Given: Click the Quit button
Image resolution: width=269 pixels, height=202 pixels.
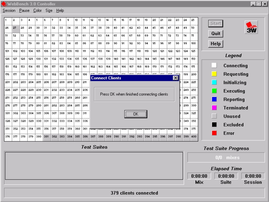Looking at the screenshot, I should [x=216, y=33].
